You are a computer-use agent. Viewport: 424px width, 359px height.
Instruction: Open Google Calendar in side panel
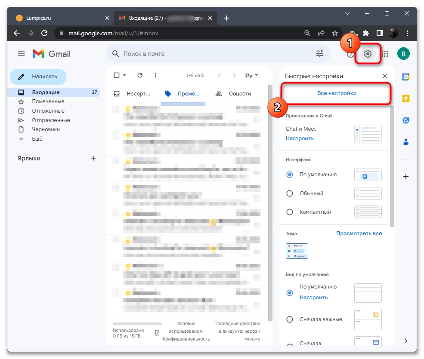tap(405, 77)
